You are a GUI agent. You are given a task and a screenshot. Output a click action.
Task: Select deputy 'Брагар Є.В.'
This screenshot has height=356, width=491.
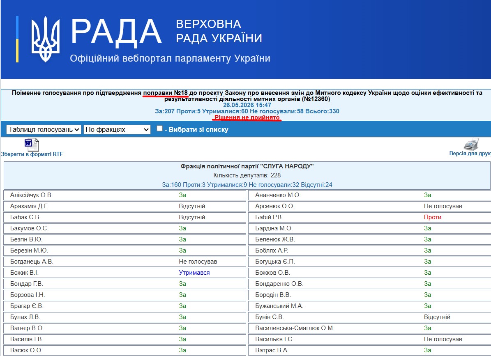click(x=27, y=306)
